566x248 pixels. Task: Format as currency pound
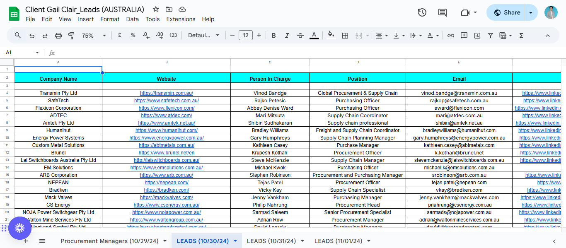point(120,35)
